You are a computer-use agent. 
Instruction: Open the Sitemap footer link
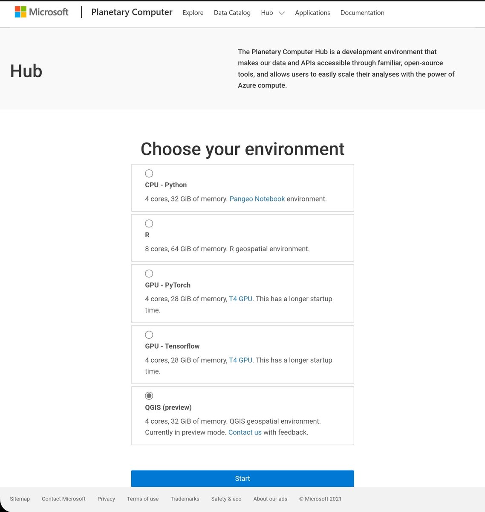click(20, 499)
